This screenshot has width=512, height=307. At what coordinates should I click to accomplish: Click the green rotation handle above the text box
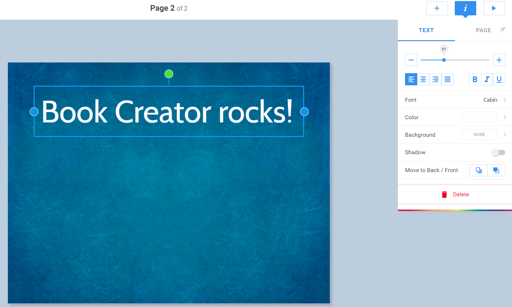[169, 74]
